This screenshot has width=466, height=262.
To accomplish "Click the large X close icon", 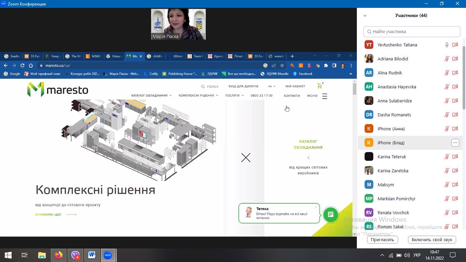I will (246, 157).
